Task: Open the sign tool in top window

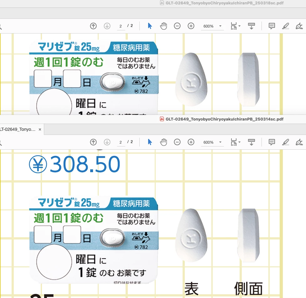Action: point(299,26)
